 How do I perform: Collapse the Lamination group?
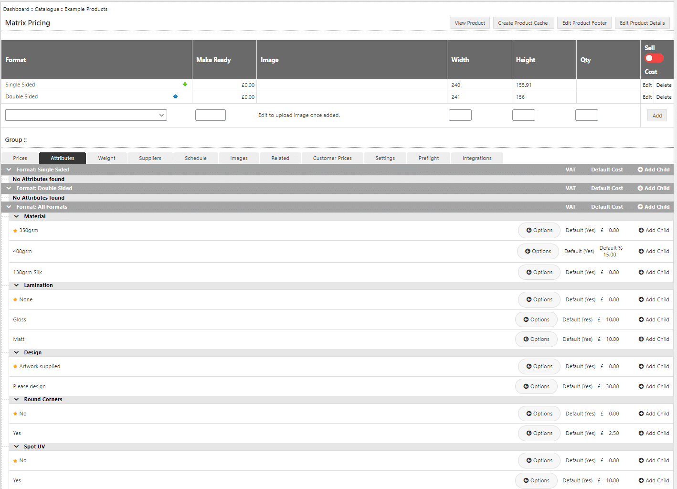click(17, 285)
